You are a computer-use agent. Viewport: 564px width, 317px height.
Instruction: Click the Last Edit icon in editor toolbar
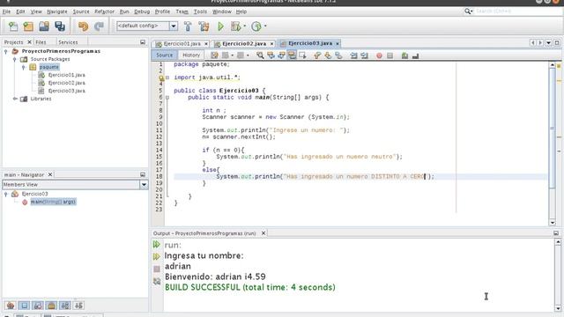pos(214,55)
